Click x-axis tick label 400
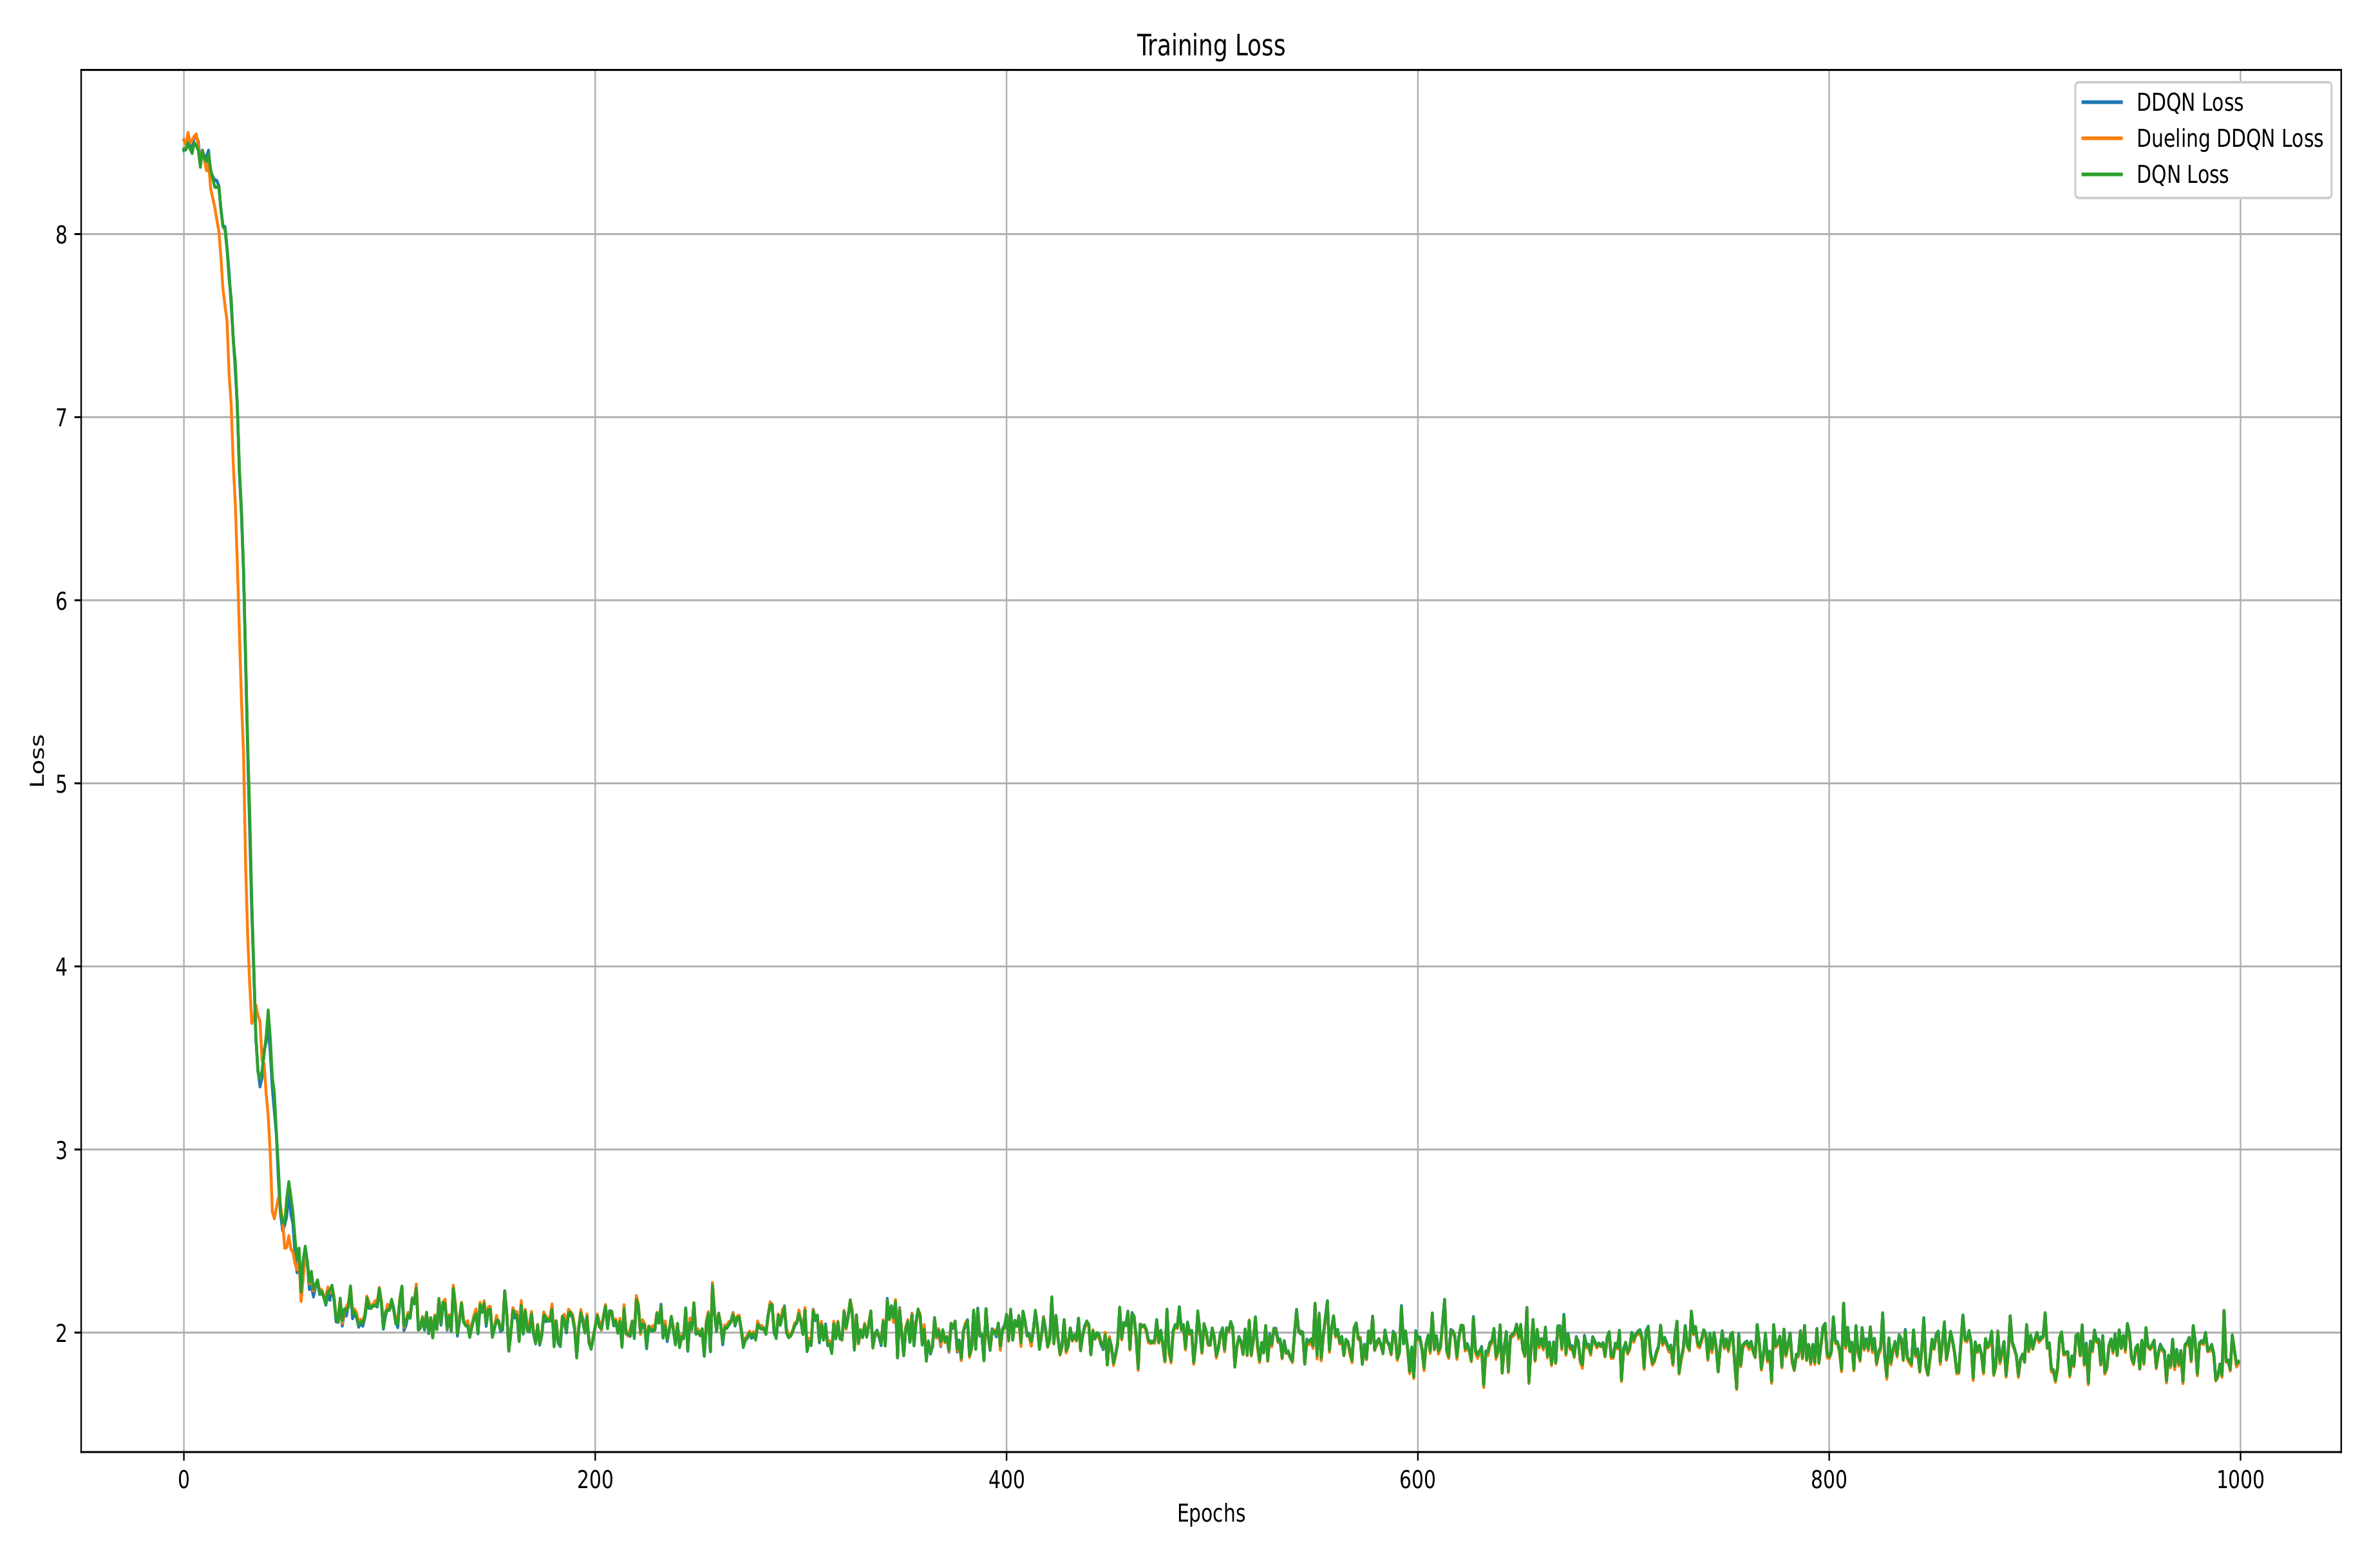The height and width of the screenshot is (1548, 2380). coord(1006,1480)
